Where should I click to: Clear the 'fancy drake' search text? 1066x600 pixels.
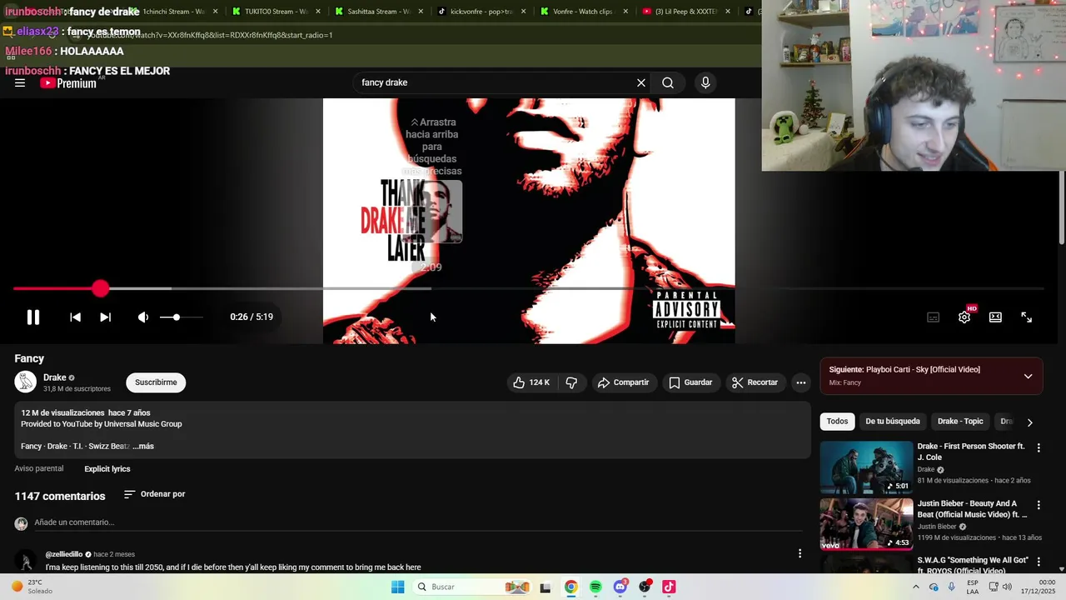coord(640,82)
